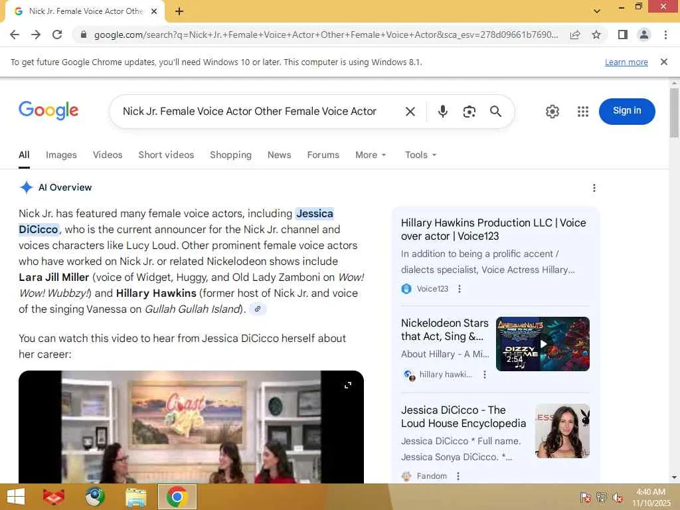The image size is (680, 510).
Task: Start voice search with the microphone icon
Action: [443, 112]
